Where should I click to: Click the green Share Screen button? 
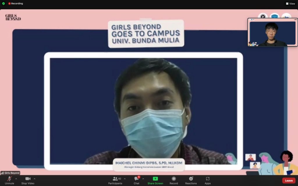[x=155, y=180]
